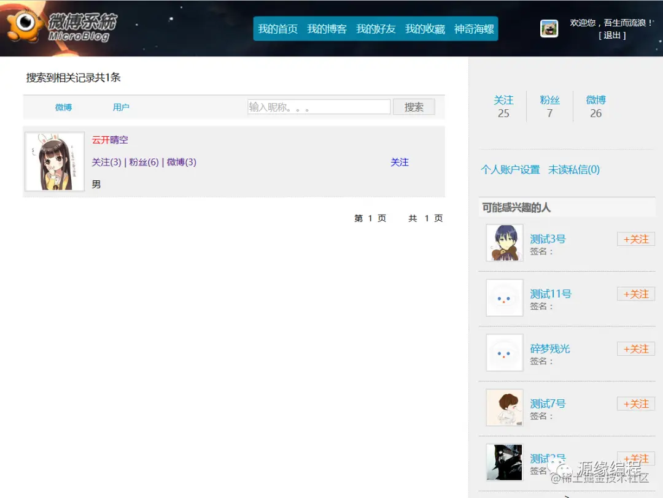Follow 碎梦残光 with +关注 button
Screen dimensions: 663x498
pyautogui.click(x=636, y=349)
